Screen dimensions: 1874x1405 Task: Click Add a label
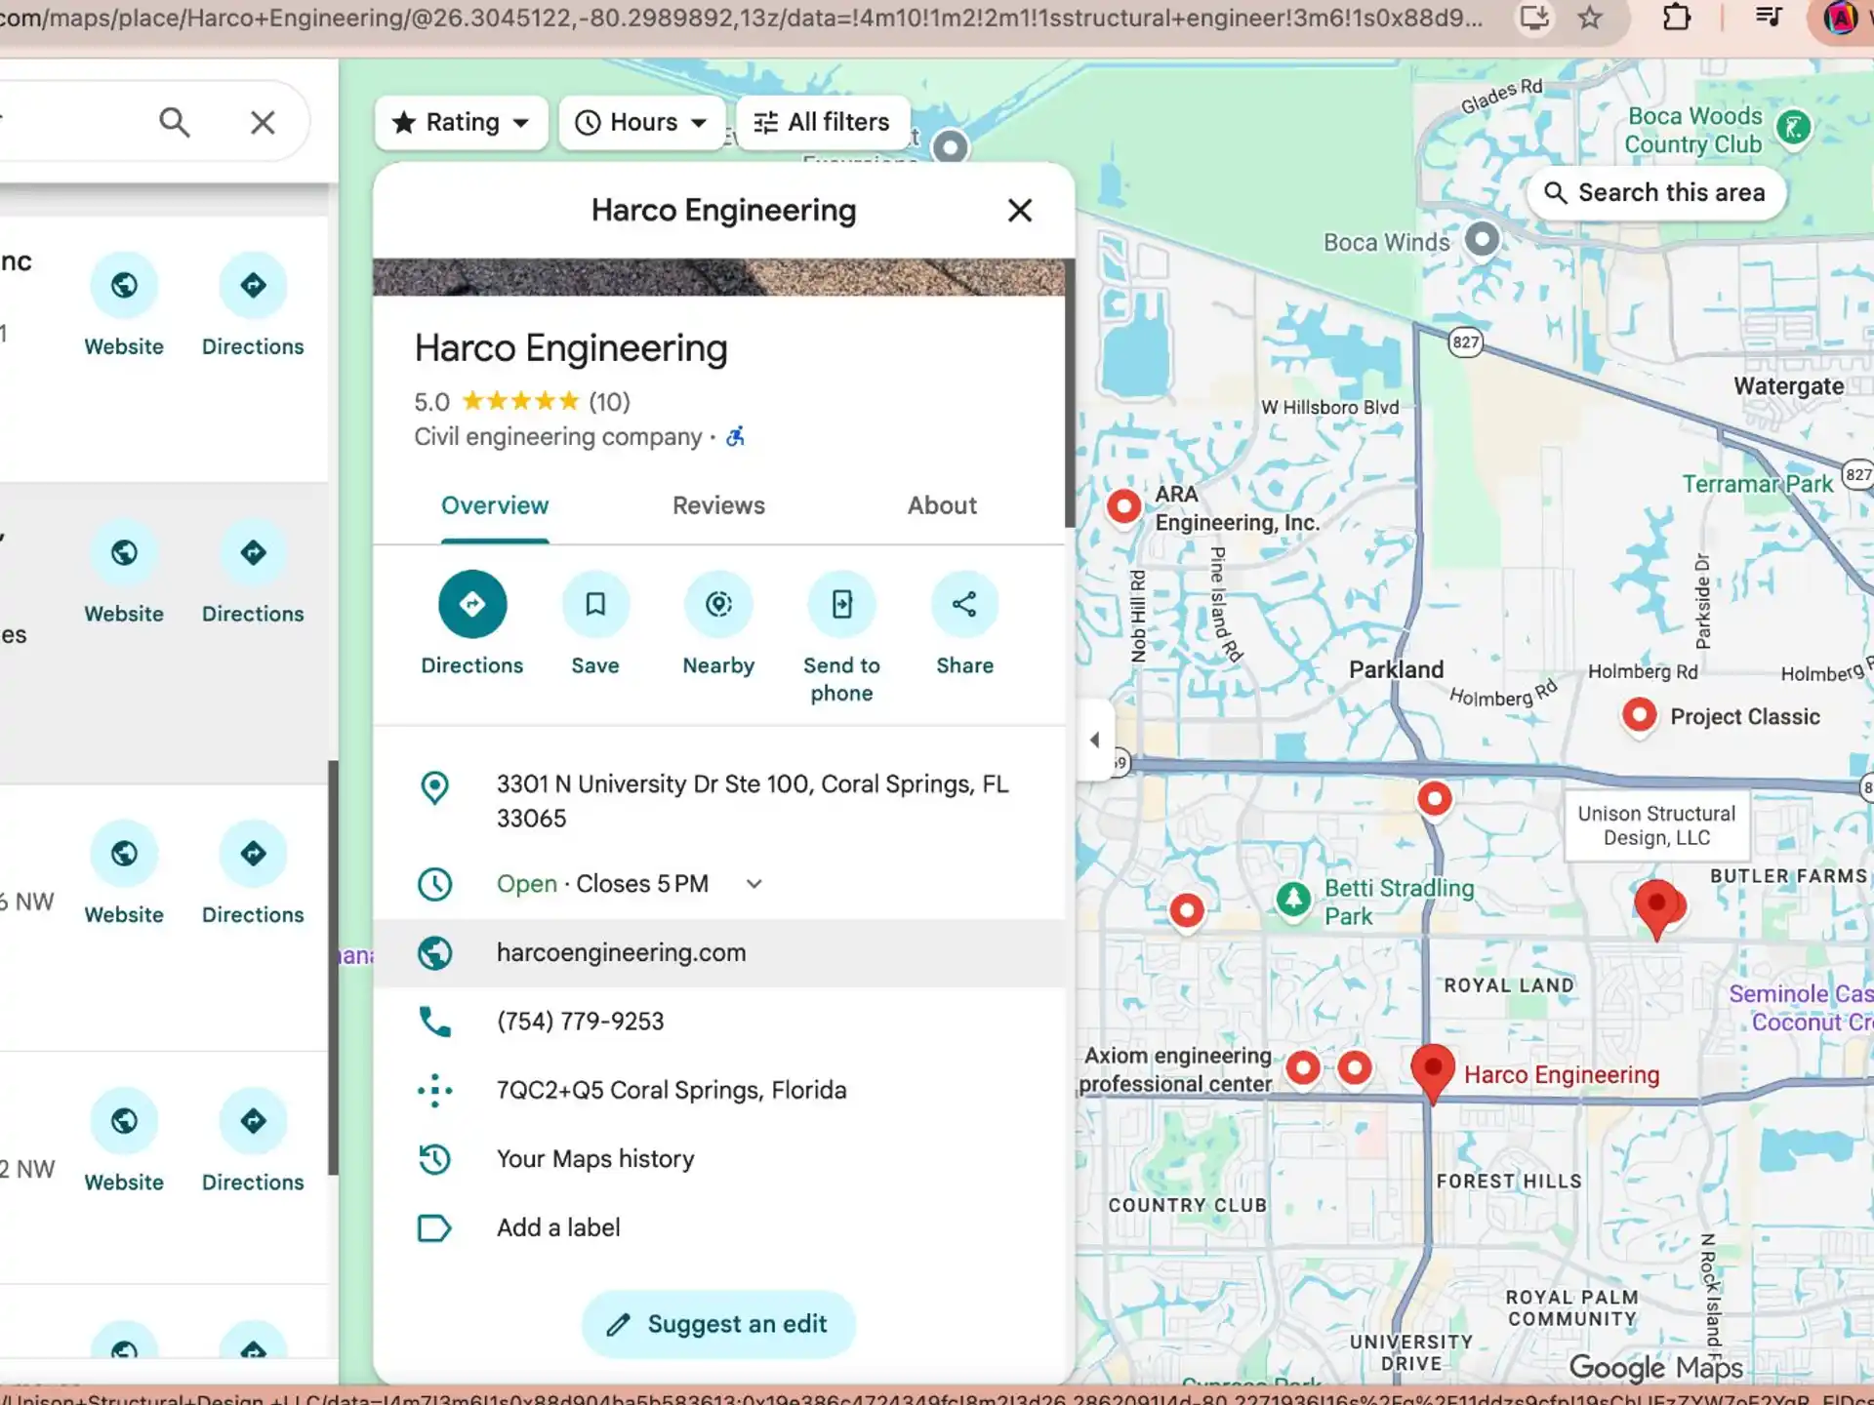(x=558, y=1227)
